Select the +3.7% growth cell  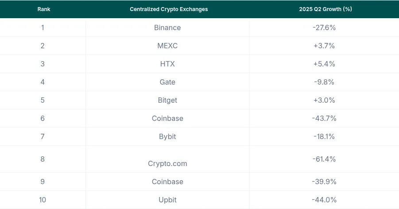[x=324, y=46]
